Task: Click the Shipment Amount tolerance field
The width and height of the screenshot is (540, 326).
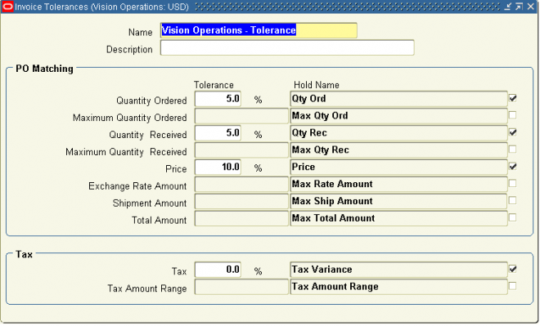Action: [x=241, y=201]
